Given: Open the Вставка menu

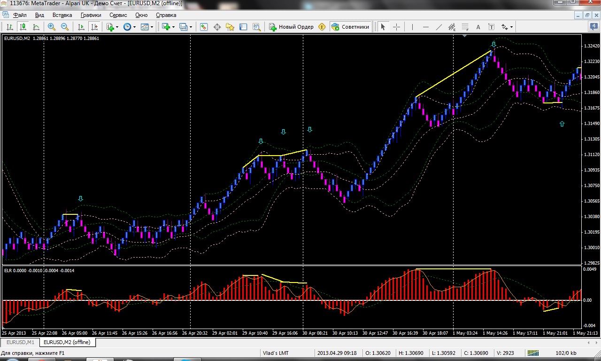Looking at the screenshot, I should point(62,15).
